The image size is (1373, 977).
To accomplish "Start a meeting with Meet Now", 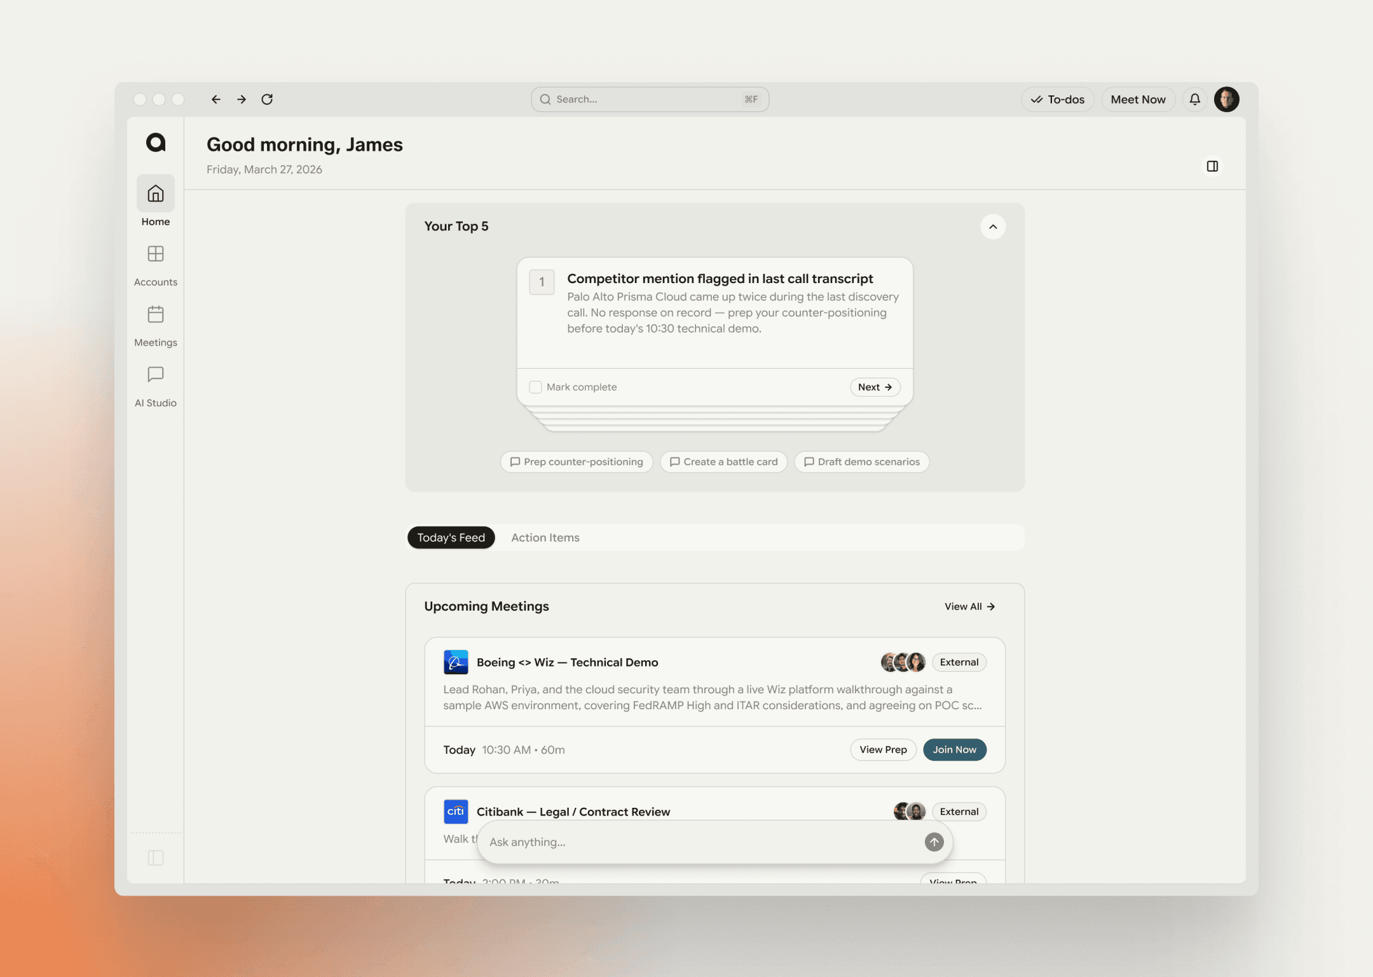I will pos(1138,99).
